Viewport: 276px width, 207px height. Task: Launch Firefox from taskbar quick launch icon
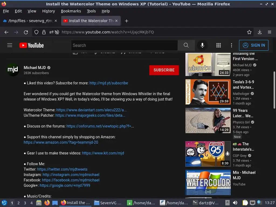click(x=47, y=203)
